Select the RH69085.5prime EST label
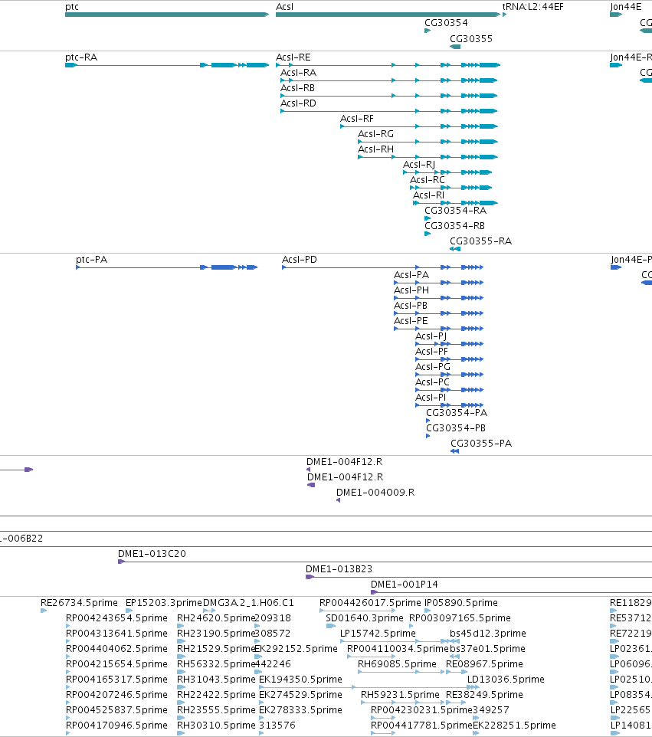Screen dimensions: 652x737 [x=397, y=663]
